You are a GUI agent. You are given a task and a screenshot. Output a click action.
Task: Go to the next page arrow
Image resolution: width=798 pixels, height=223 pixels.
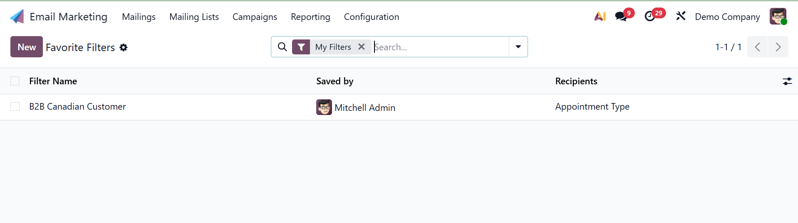[778, 47]
